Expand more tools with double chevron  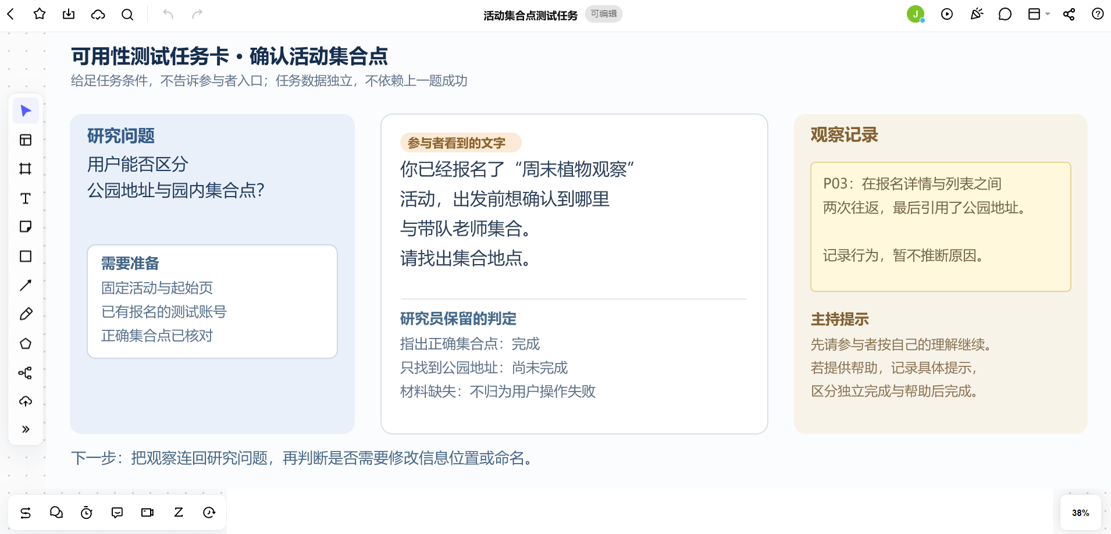[x=26, y=429]
